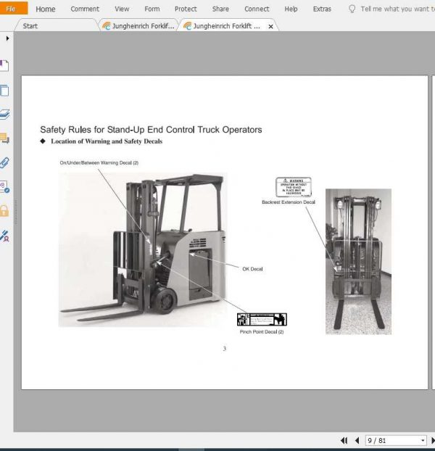Screen dimensions: 435x451
Task: Click the 'Backrest Extension Decal' label
Action: pyautogui.click(x=289, y=202)
